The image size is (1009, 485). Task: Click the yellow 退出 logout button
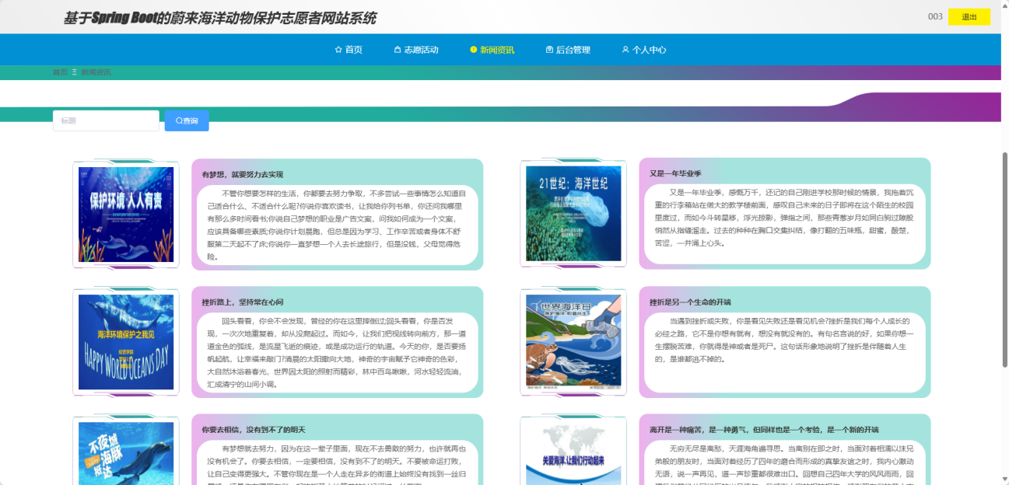(x=969, y=17)
